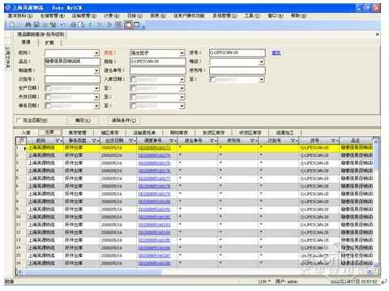Image resolution: width=389 pixels, height=291 pixels.
Task: Click into the 进仓单号 input field
Action: [158, 70]
